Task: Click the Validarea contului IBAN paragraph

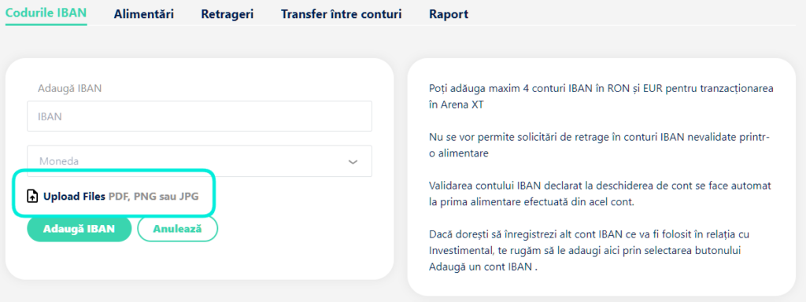Action: 600,193
